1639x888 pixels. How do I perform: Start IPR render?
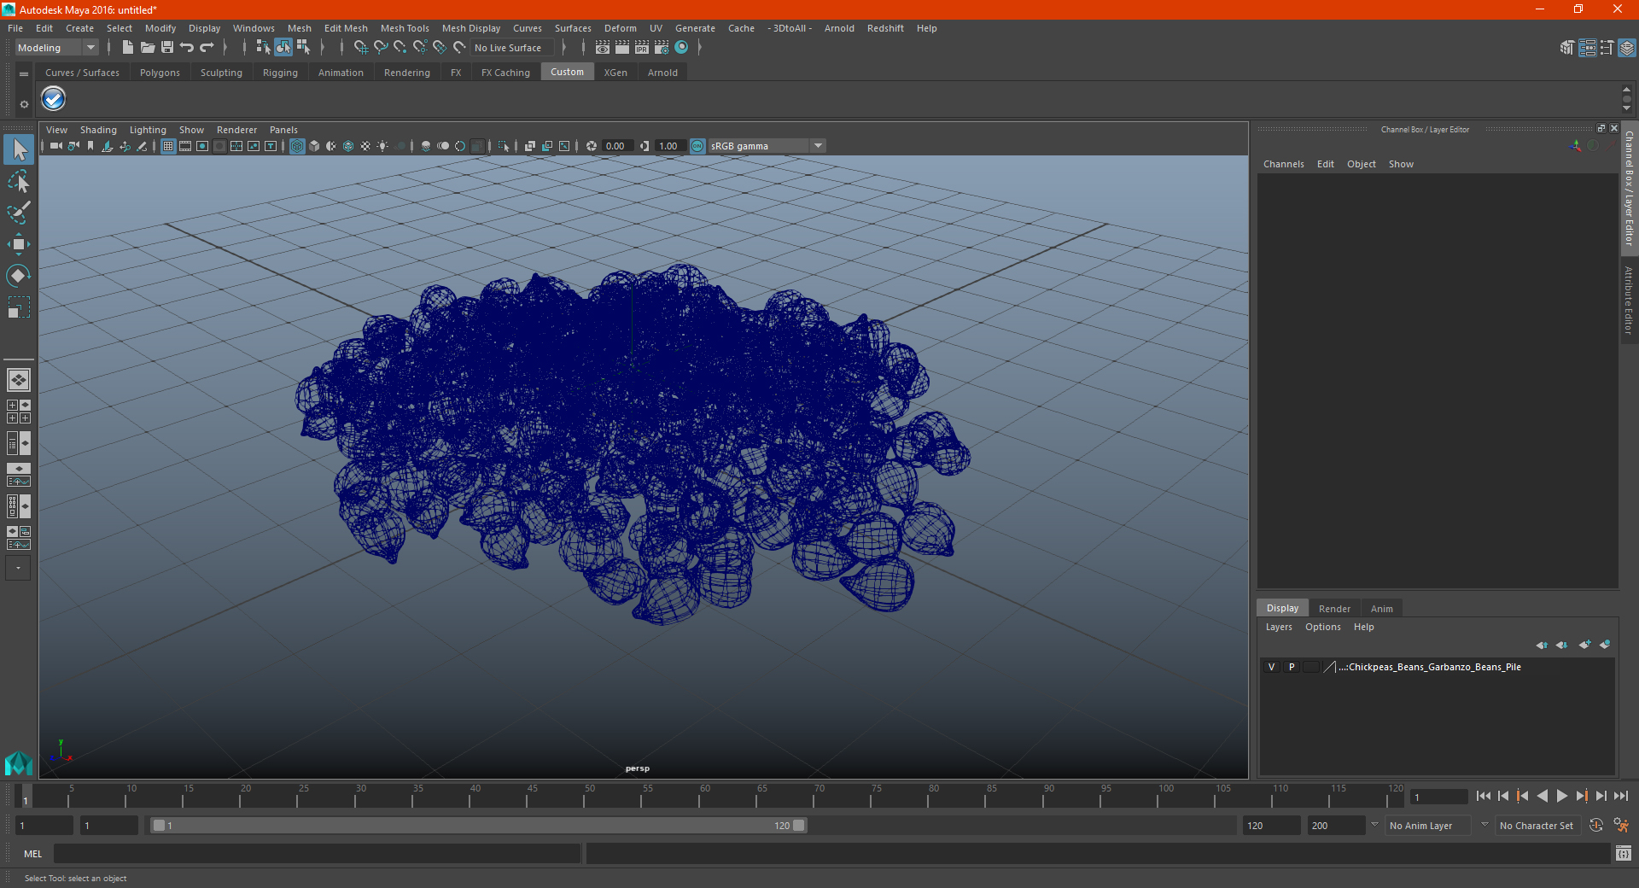tap(642, 48)
